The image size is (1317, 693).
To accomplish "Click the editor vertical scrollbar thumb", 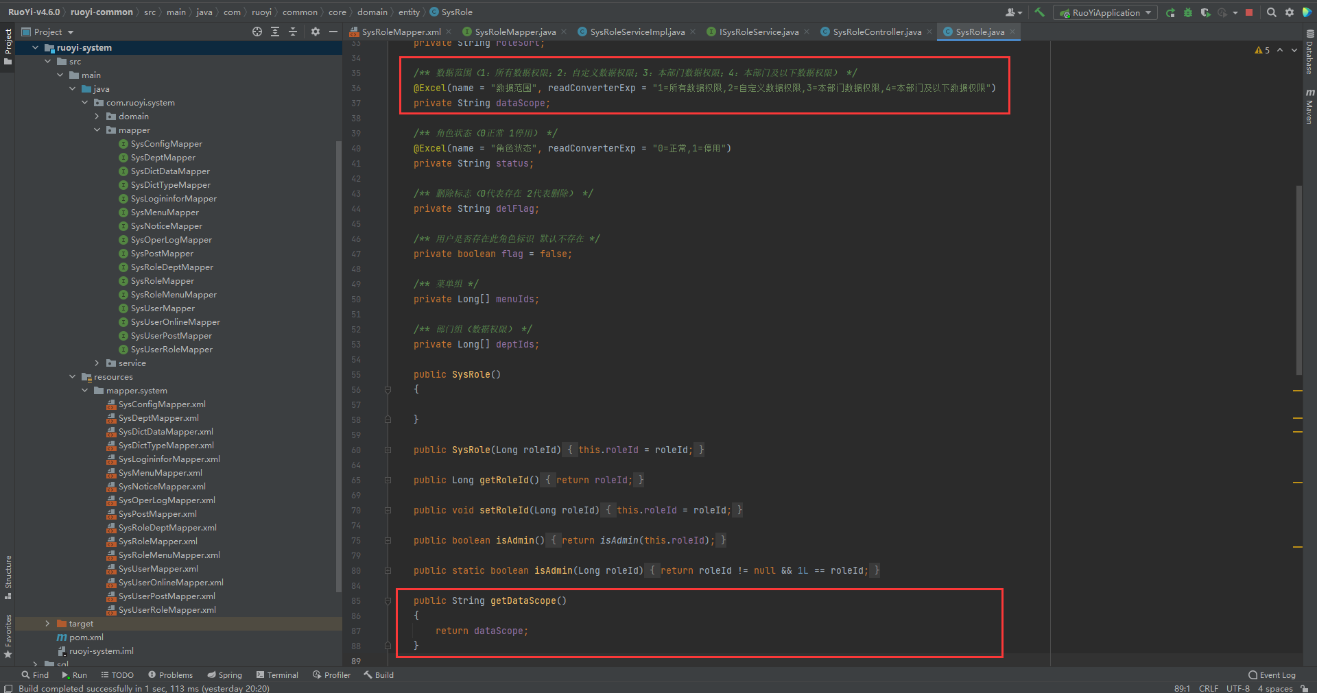I will [1298, 280].
